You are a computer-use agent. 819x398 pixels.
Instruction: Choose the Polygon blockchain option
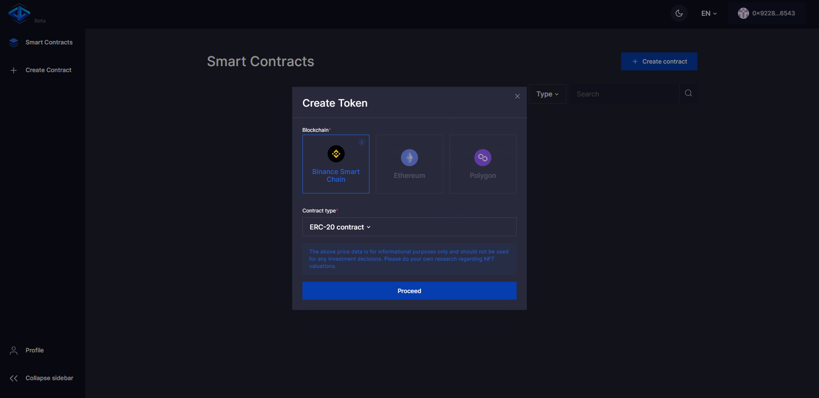tap(482, 164)
